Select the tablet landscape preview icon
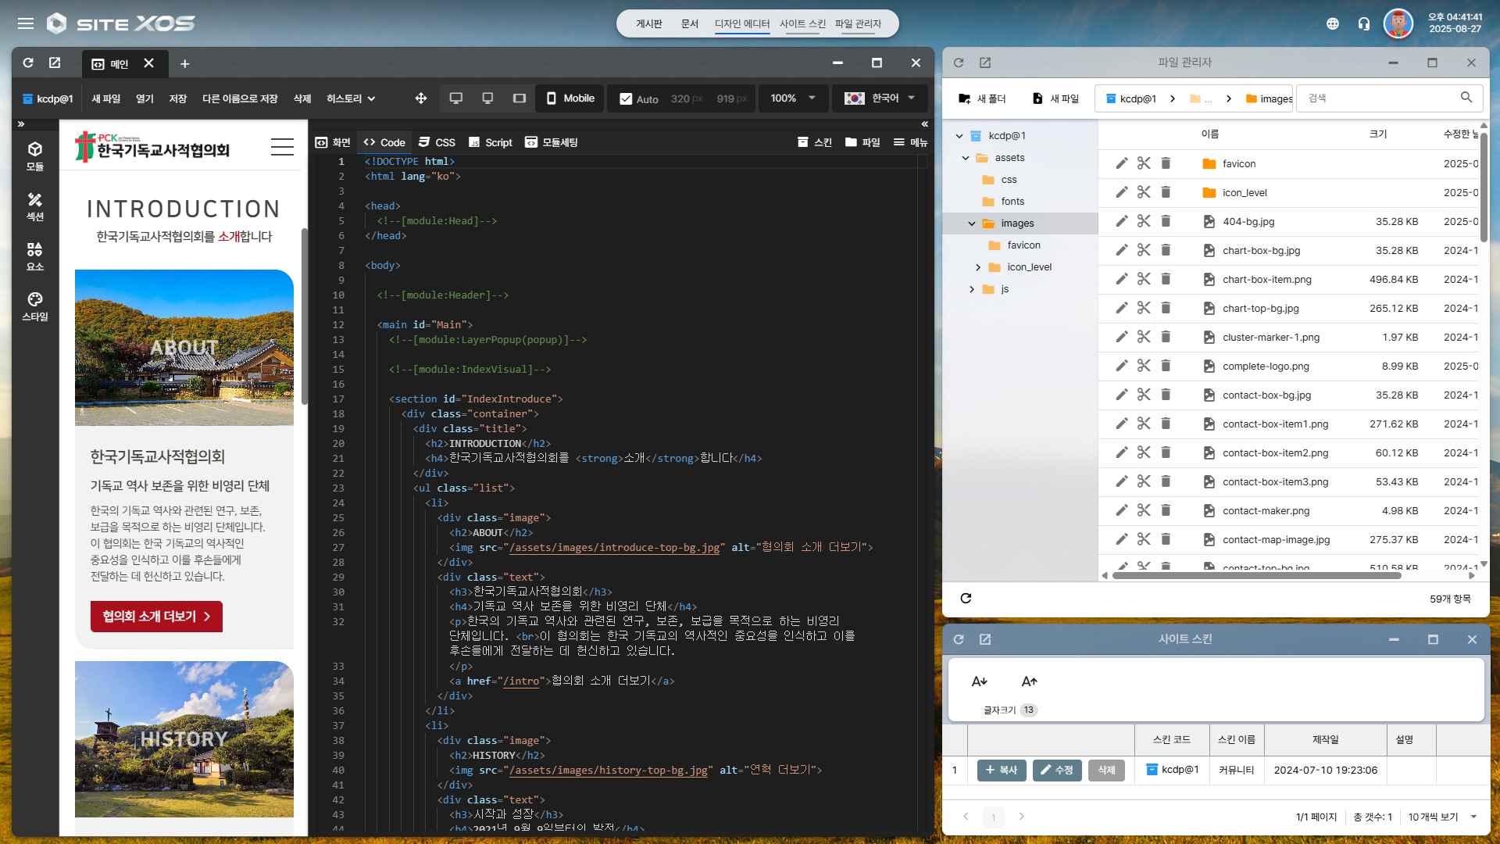The height and width of the screenshot is (844, 1500). pyautogui.click(x=520, y=98)
